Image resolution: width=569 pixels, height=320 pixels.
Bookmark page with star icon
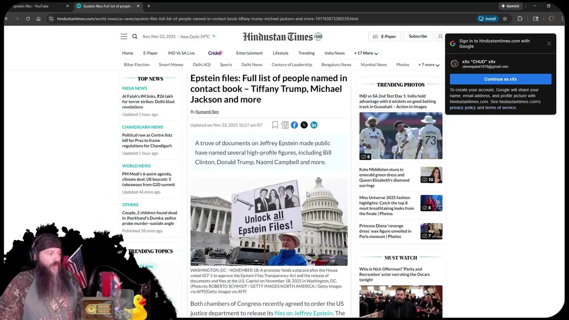click(505, 19)
